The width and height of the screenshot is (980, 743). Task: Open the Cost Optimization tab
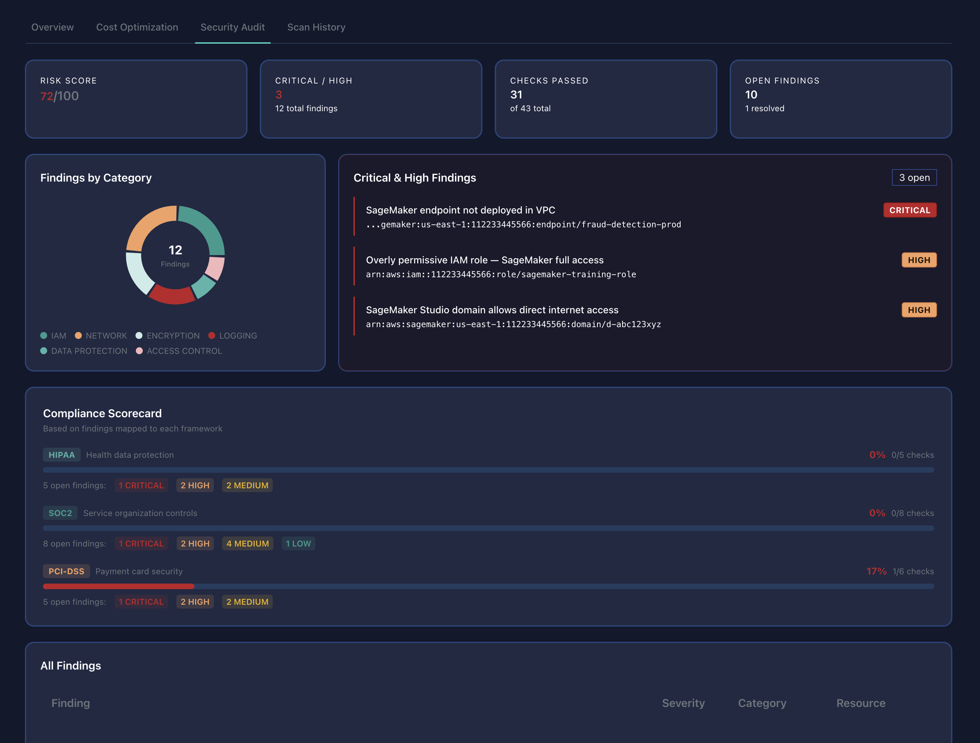tap(137, 27)
